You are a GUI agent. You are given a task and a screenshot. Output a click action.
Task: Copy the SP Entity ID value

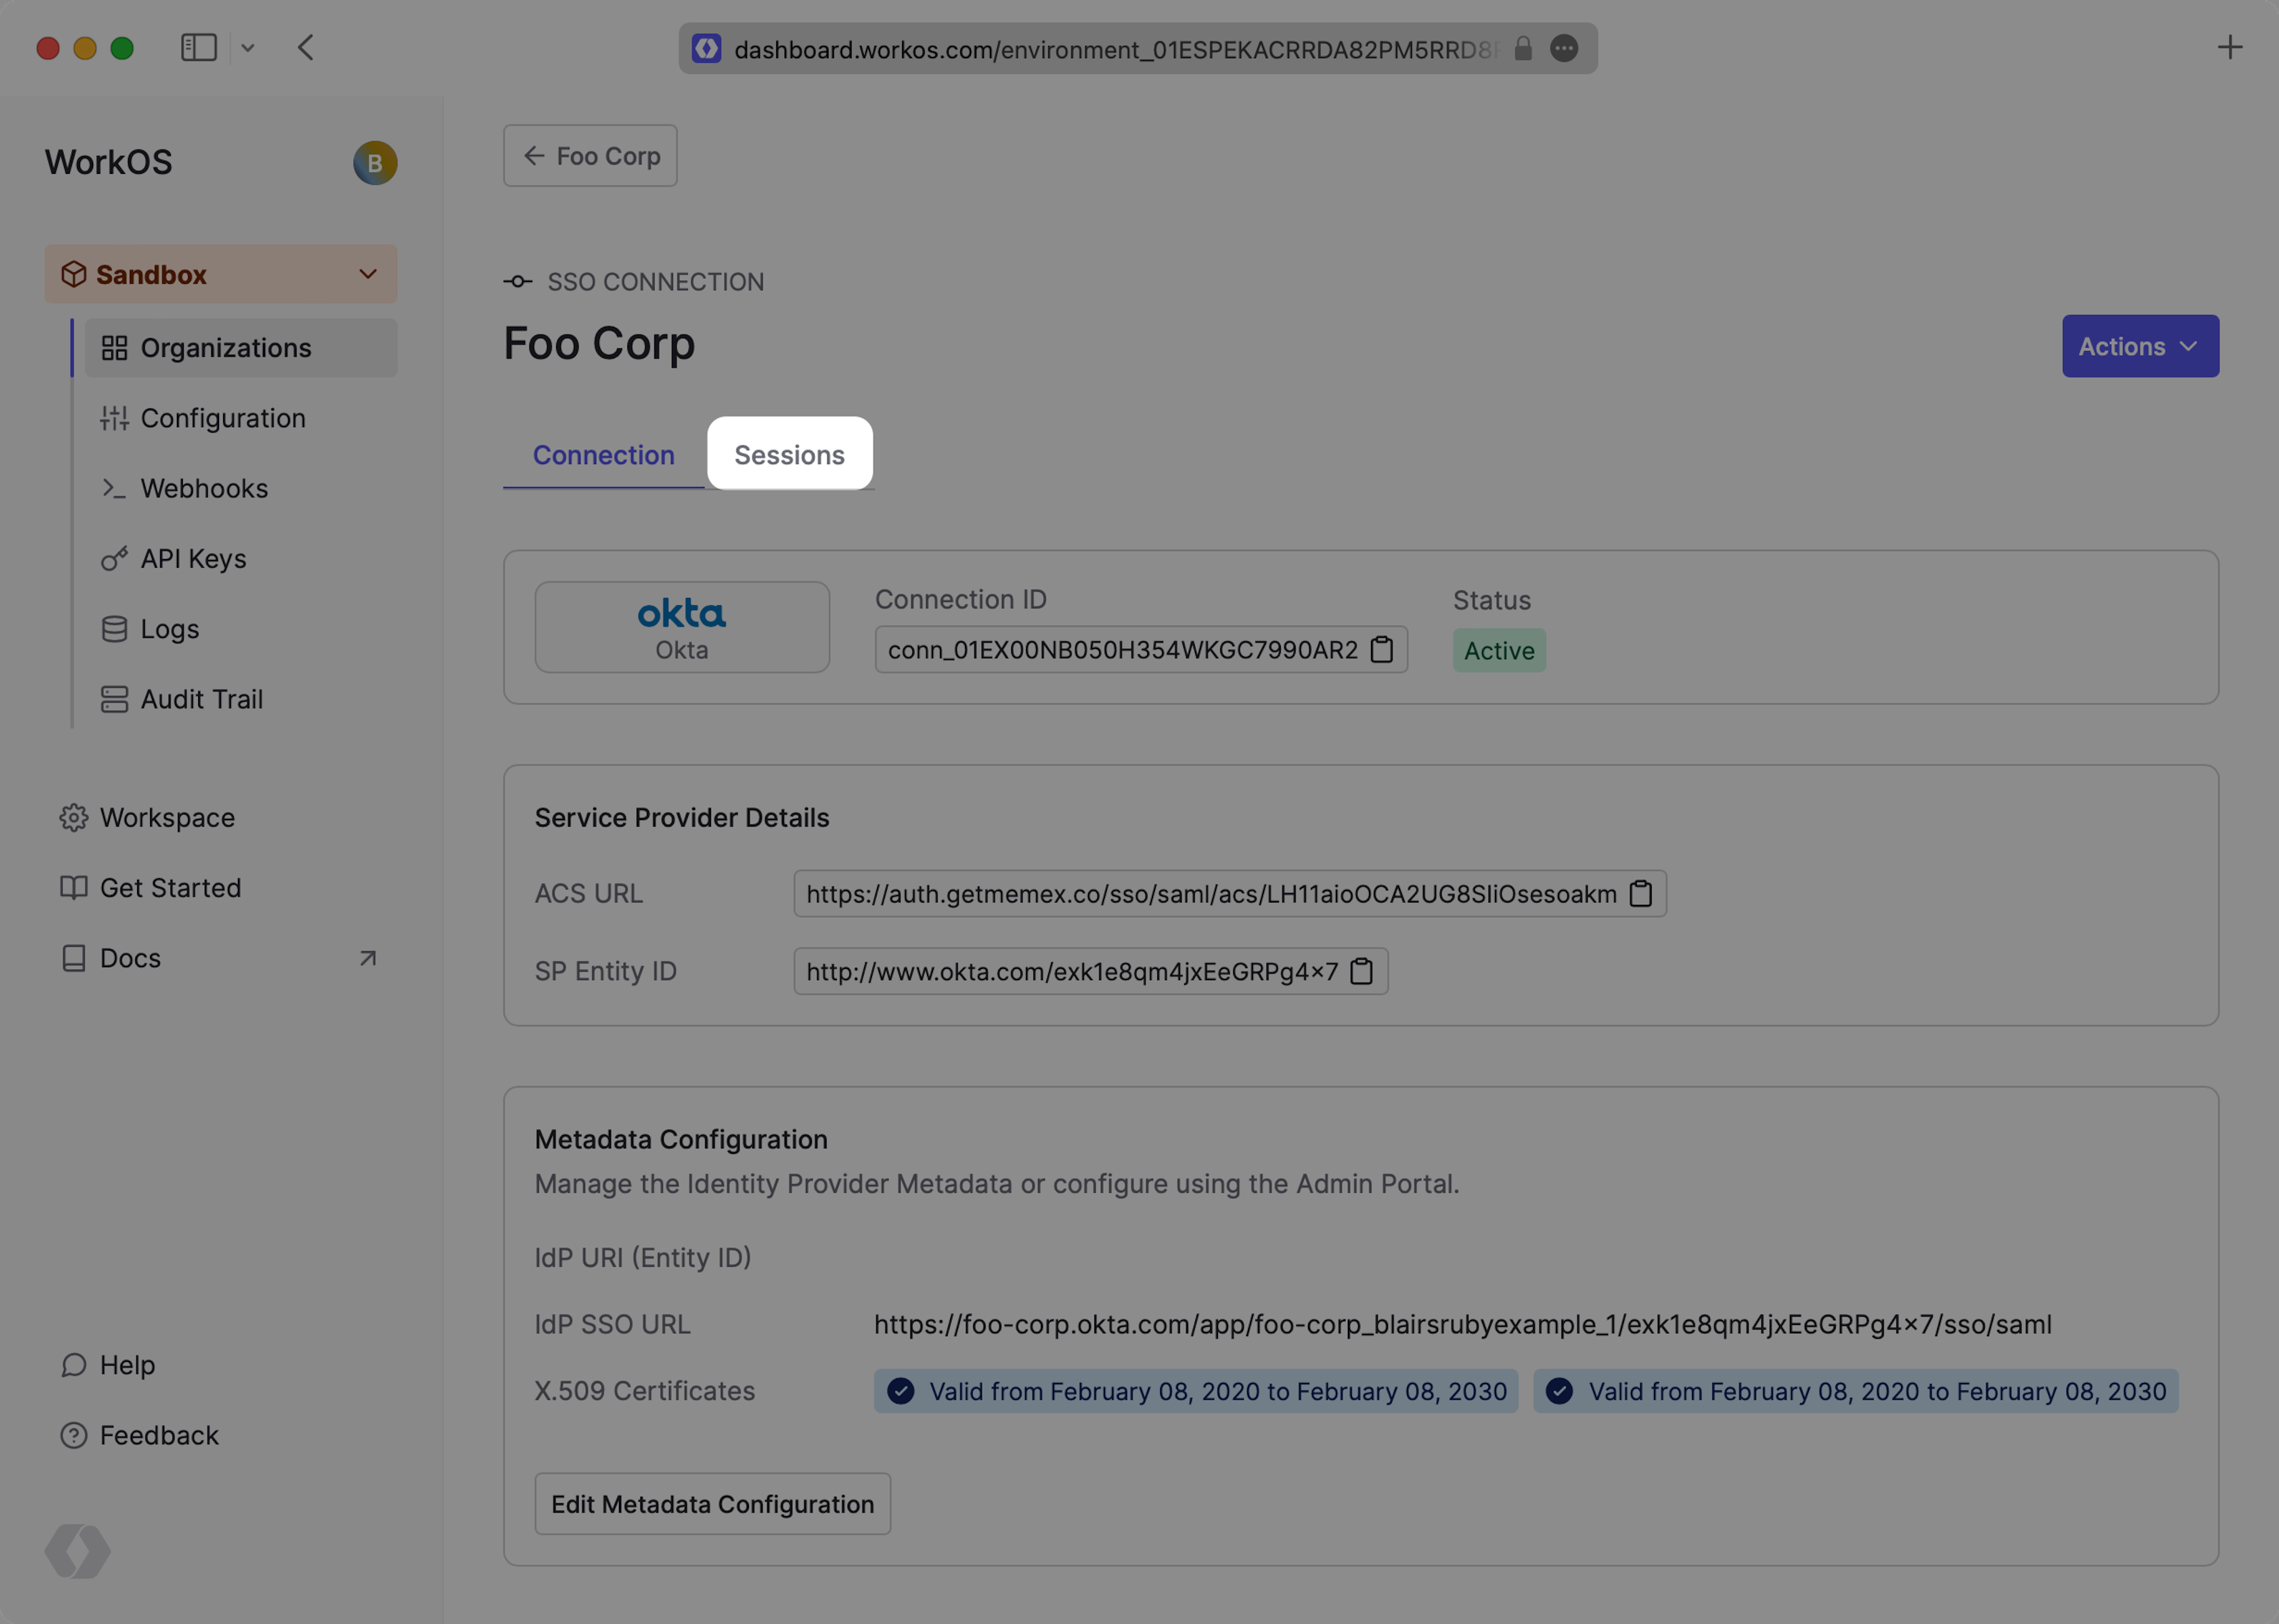point(1361,971)
